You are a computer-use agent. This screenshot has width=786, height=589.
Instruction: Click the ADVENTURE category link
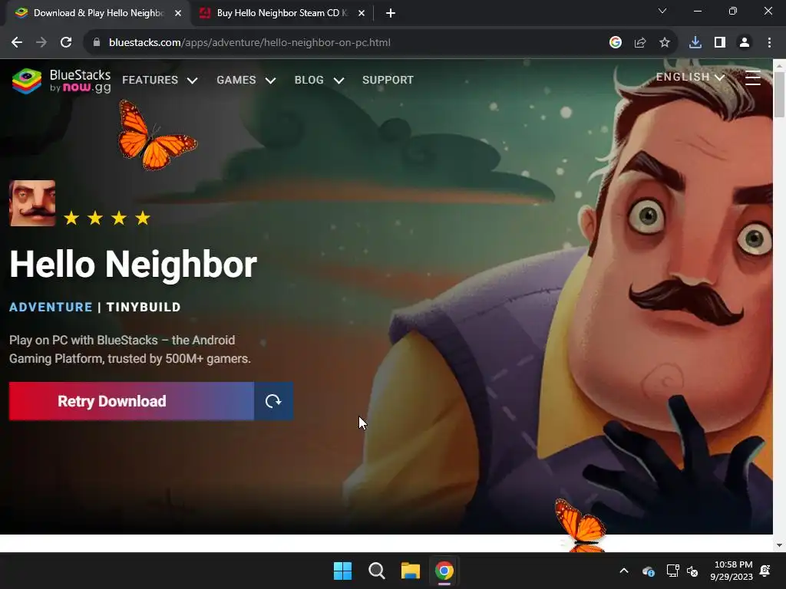pos(51,307)
